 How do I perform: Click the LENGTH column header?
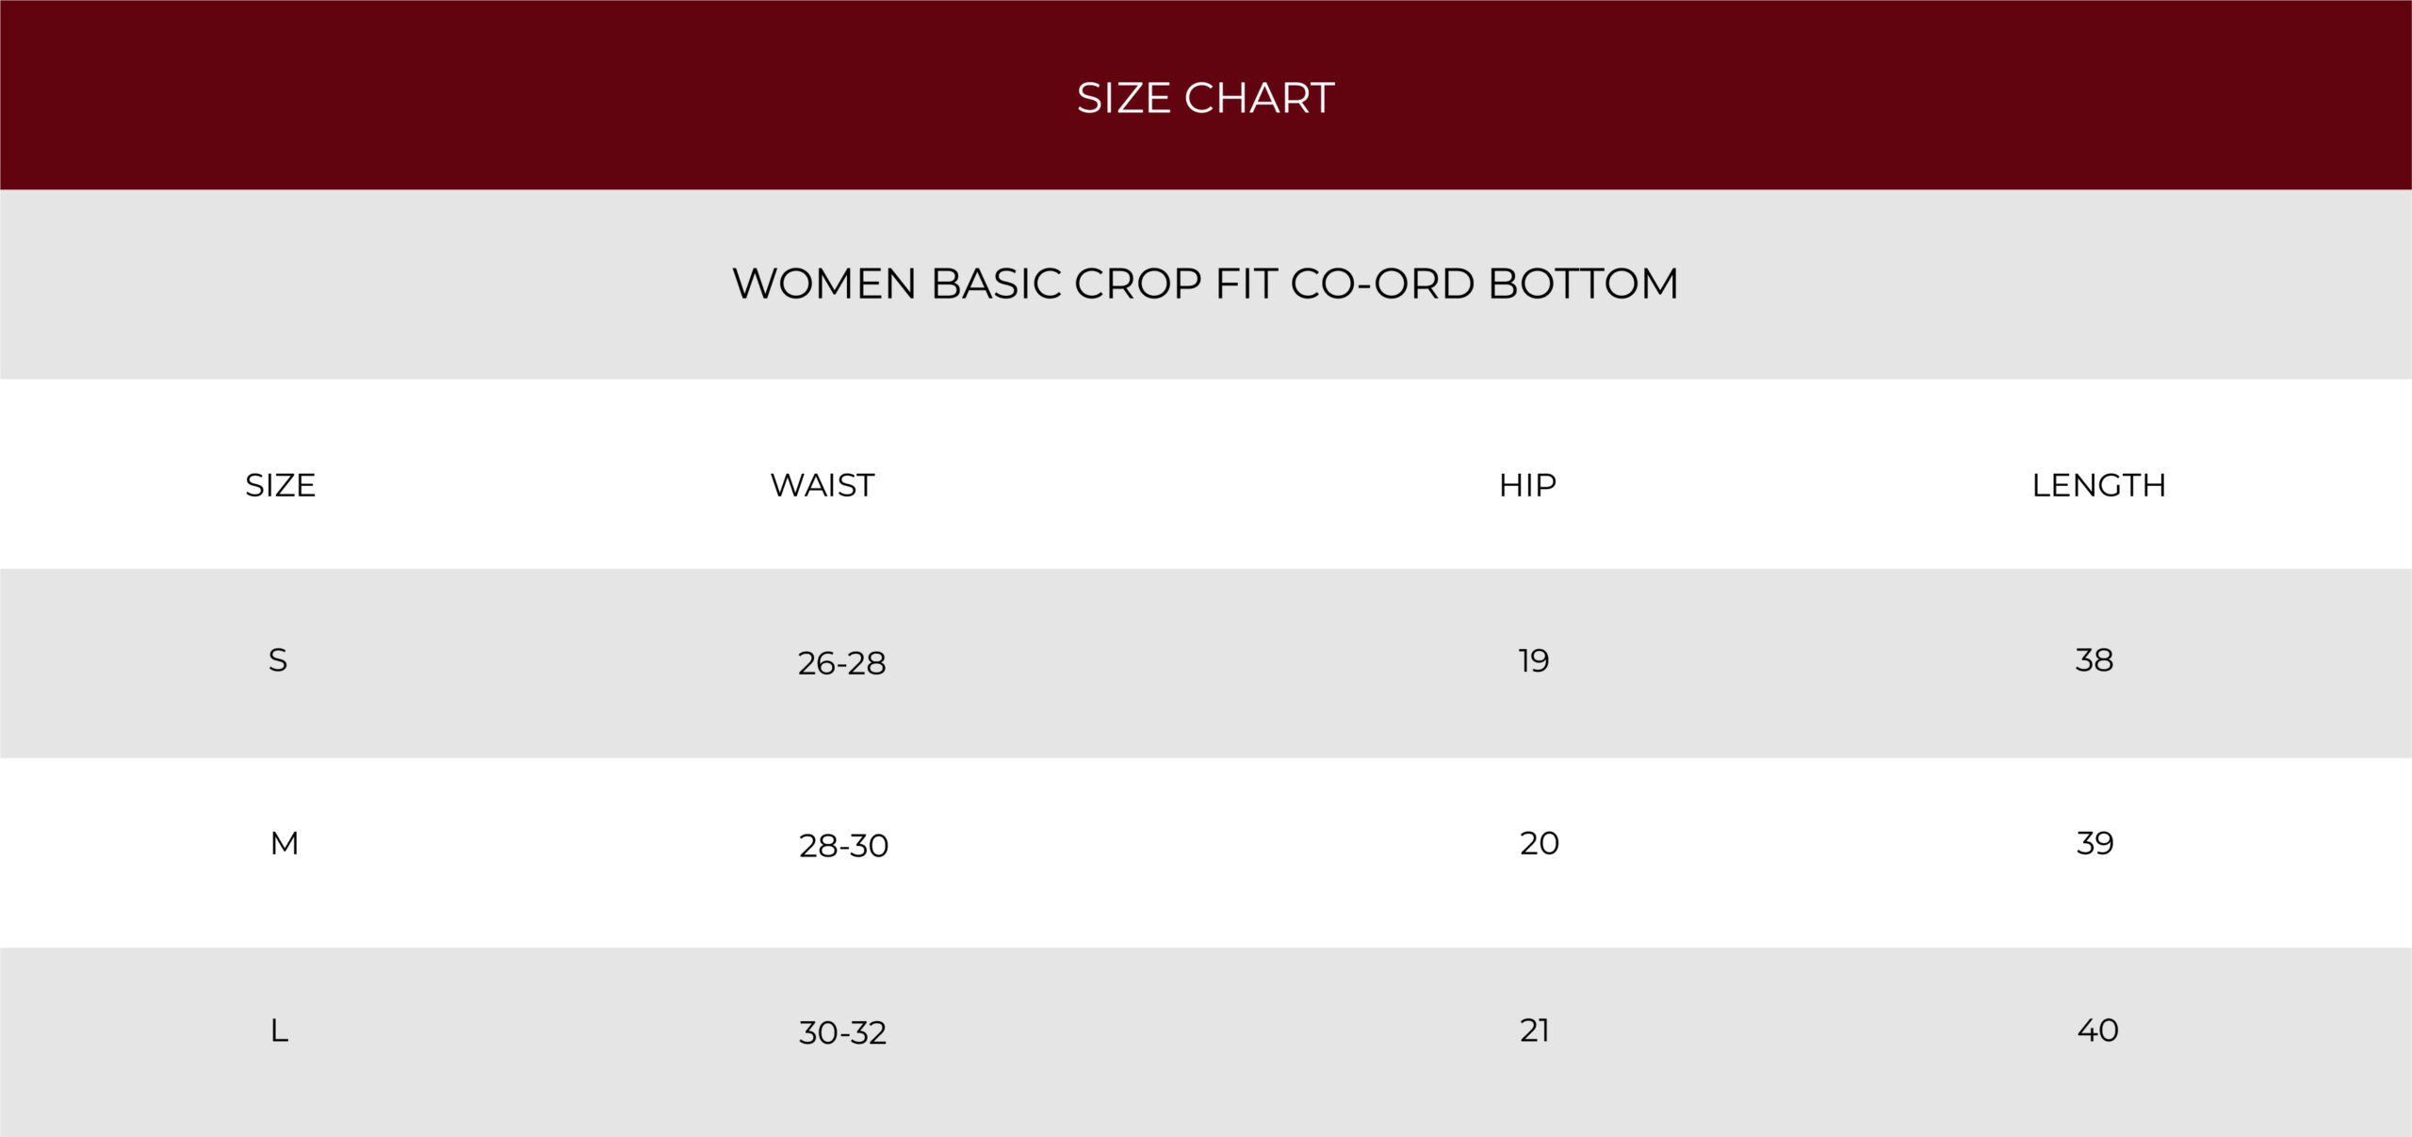[x=2098, y=485]
